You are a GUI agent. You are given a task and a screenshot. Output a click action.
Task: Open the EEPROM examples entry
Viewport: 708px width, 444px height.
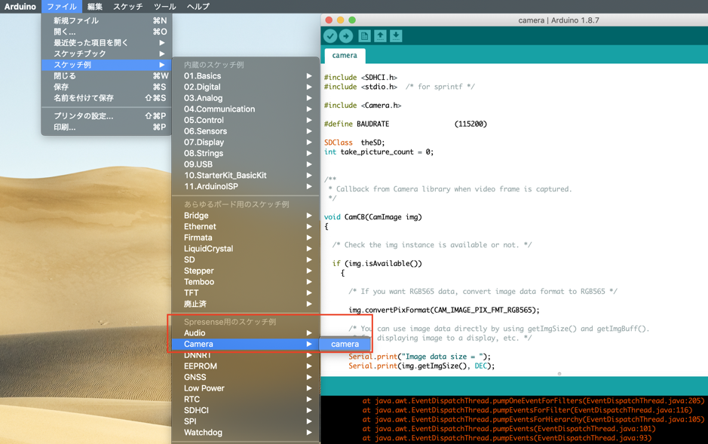pos(246,366)
